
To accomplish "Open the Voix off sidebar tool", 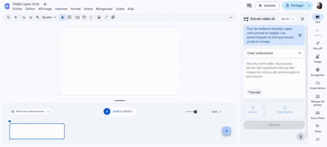I will (318, 45).
